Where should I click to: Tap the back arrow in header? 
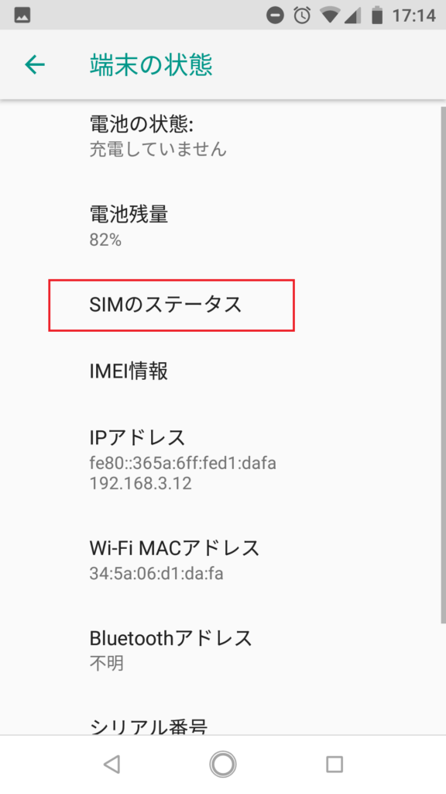pyautogui.click(x=35, y=65)
